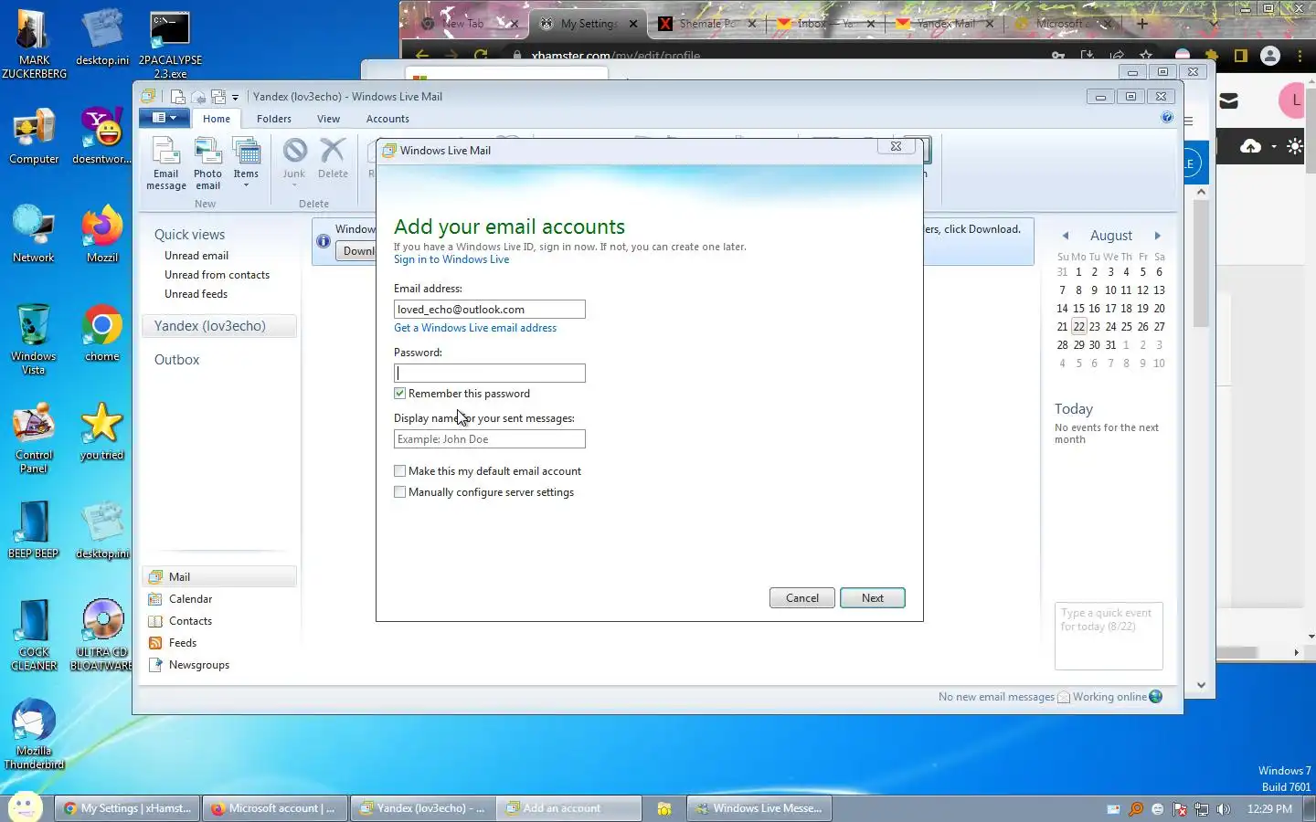Toggle brightness sun icon in browser page
1316x822 pixels.
pos(1295,146)
